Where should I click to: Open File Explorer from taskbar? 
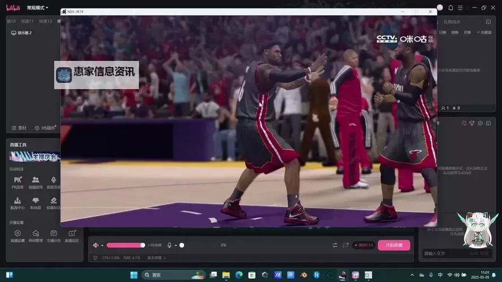(x=226, y=275)
